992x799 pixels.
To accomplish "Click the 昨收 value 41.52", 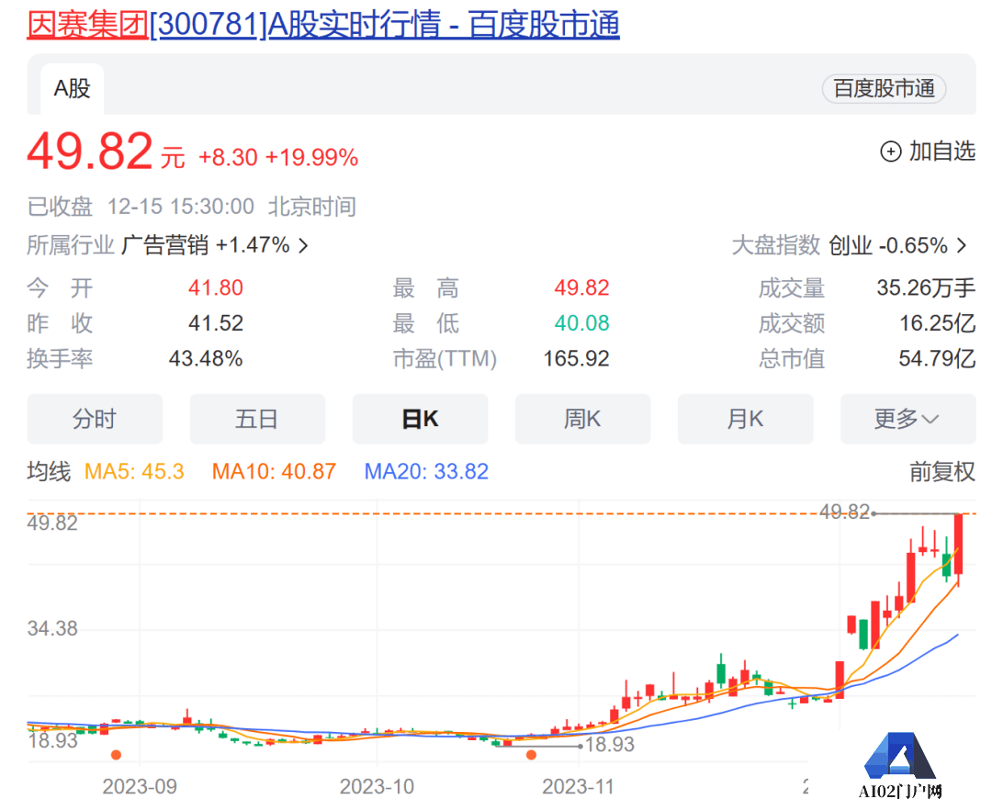I will [x=216, y=323].
